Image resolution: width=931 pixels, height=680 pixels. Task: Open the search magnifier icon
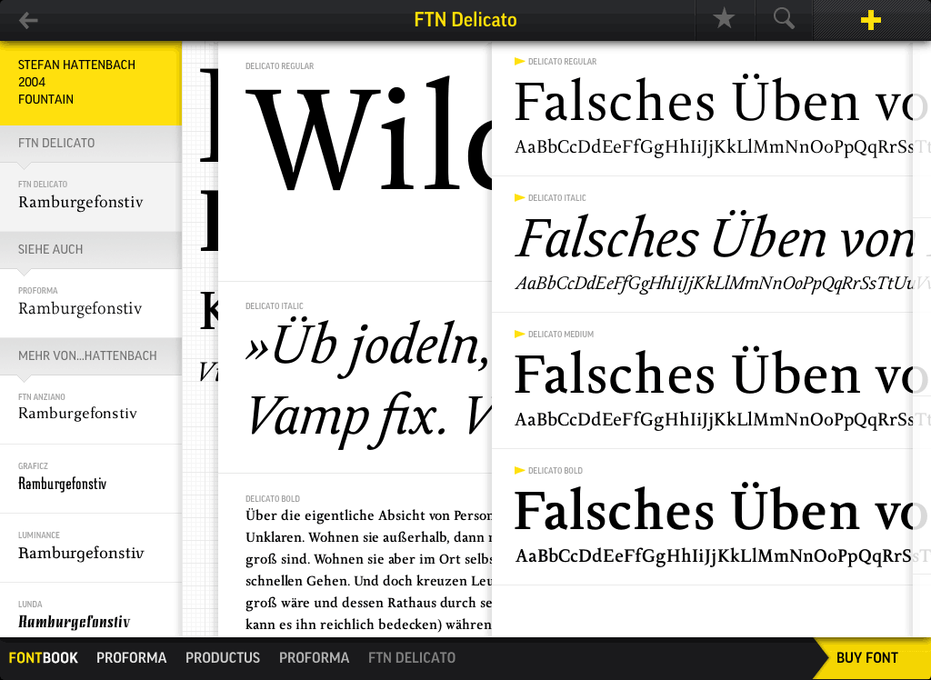click(784, 19)
